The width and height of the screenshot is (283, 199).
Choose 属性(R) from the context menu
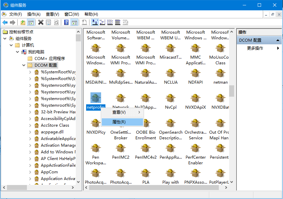pyautogui.click(x=119, y=122)
